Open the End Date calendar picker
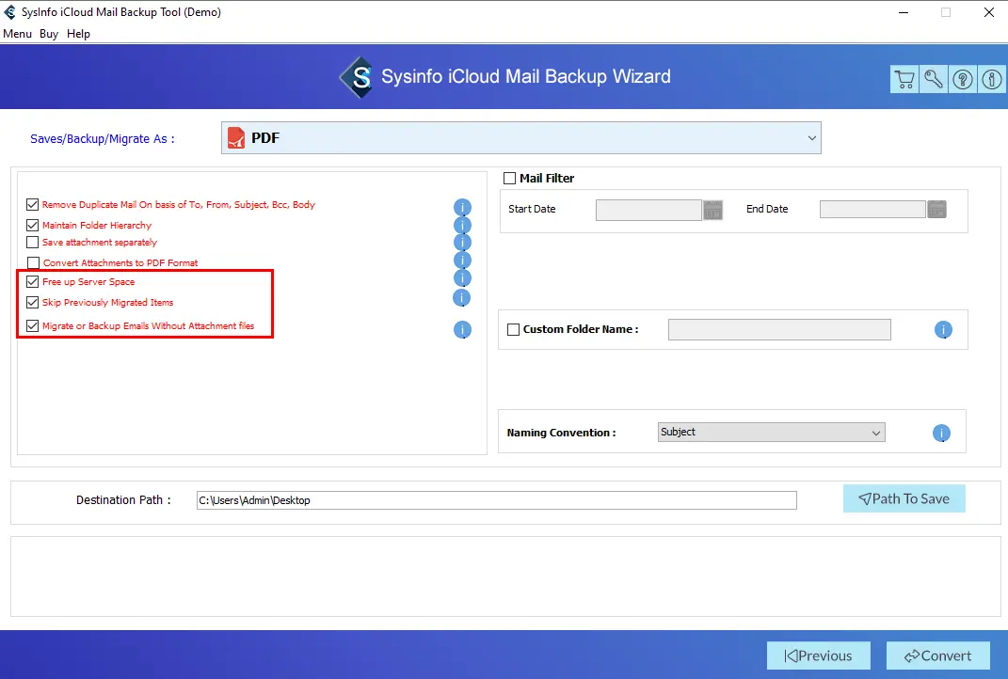 coord(936,210)
